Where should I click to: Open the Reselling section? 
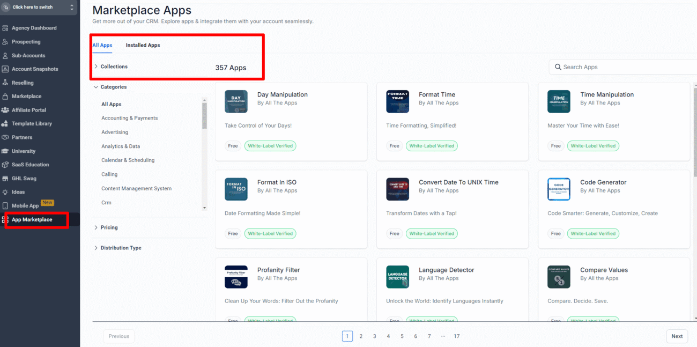24,82
